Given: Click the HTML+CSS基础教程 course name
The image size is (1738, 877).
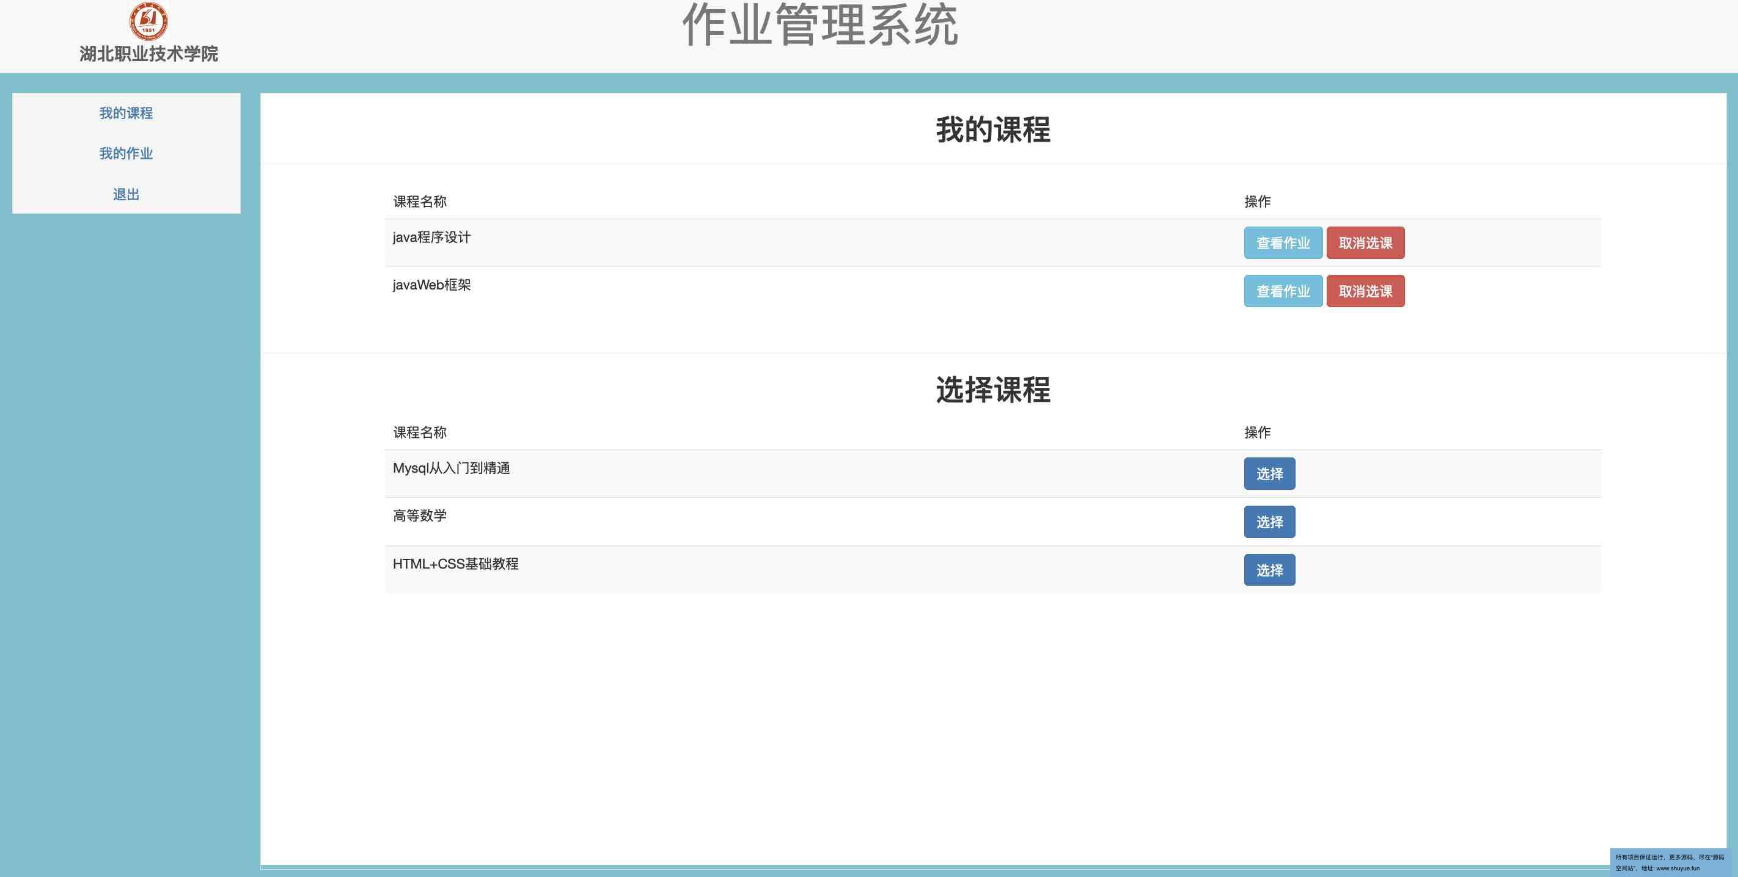Looking at the screenshot, I should pos(455,564).
